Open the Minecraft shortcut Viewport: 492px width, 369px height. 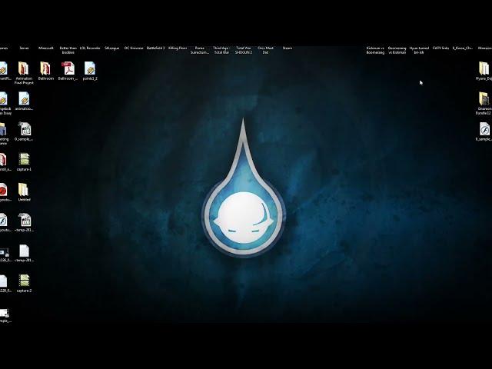46,48
